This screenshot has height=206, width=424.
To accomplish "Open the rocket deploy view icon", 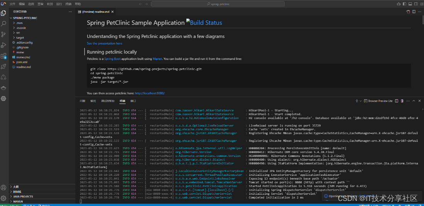I will coord(3,66).
